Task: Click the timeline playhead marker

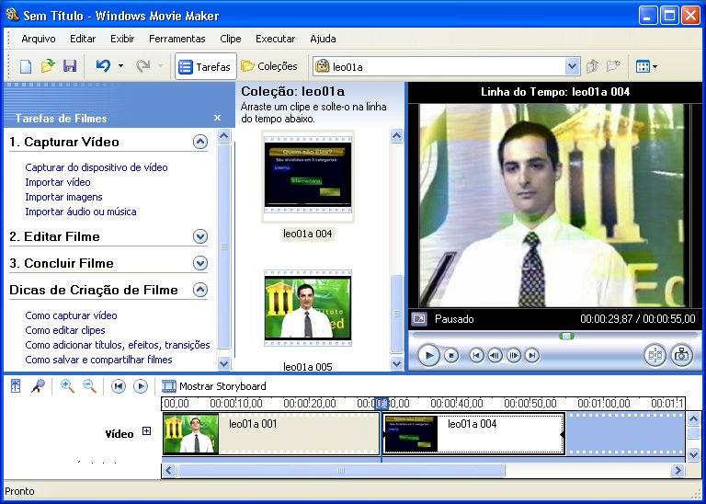Action: [x=381, y=403]
